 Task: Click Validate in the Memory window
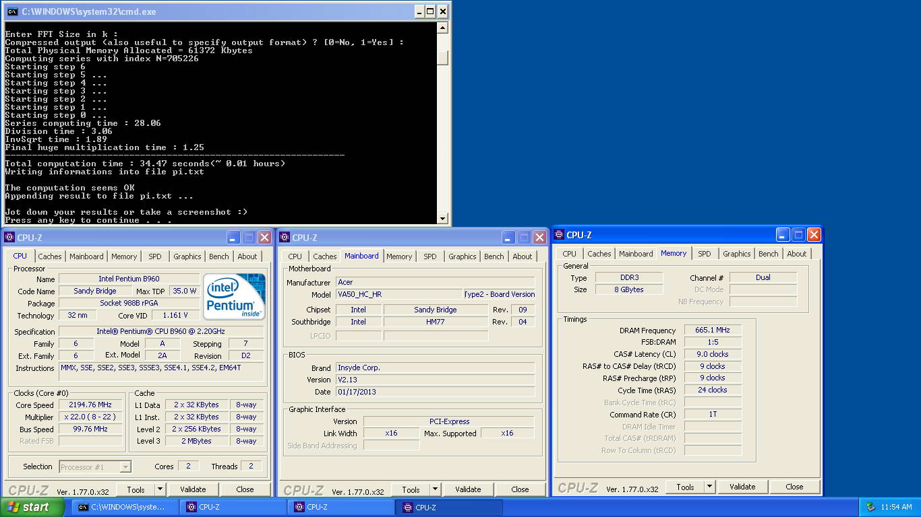click(x=742, y=487)
